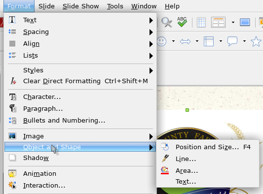Open the Callout shapes dropdown arrow
263x194 pixels.
click(245, 41)
